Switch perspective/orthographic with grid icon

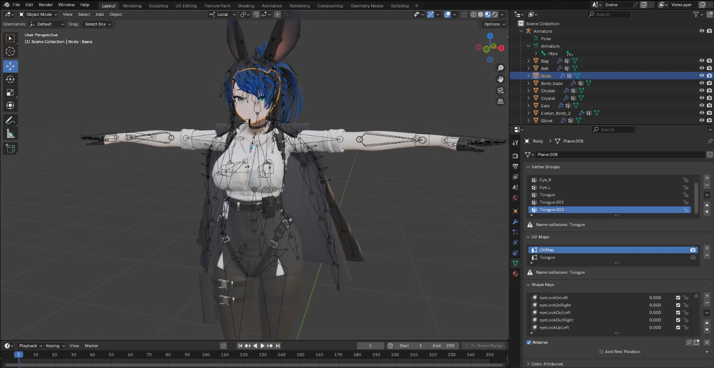tap(501, 101)
